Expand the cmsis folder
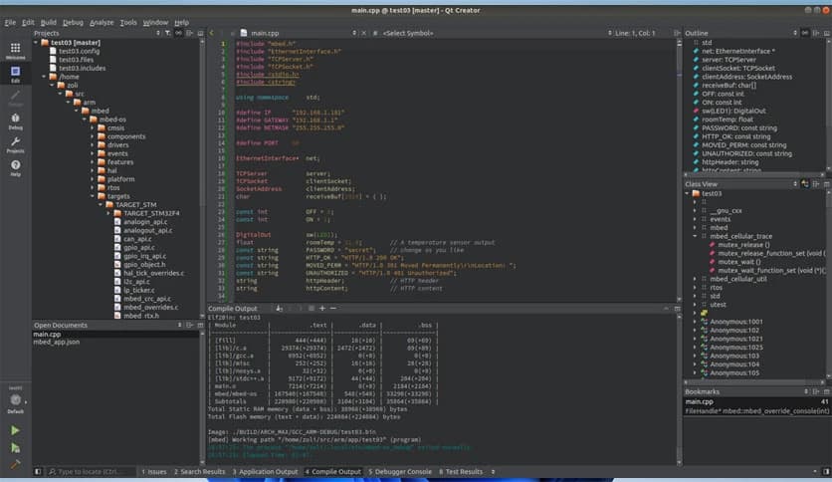Image resolution: width=832 pixels, height=482 pixels. click(x=92, y=127)
